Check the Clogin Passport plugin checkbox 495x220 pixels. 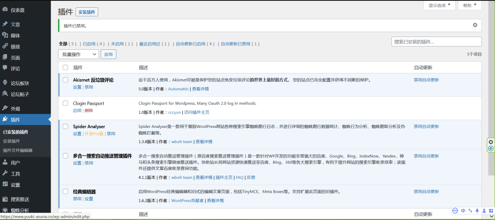coord(65,103)
